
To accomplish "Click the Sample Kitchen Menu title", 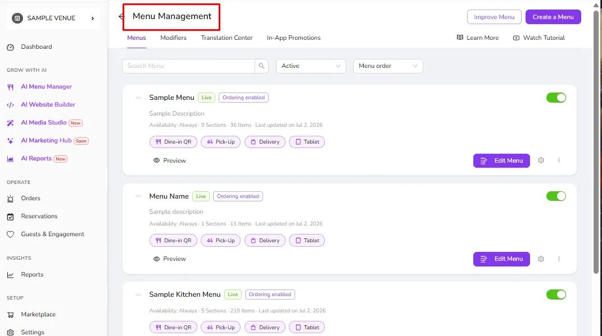I will click(185, 294).
